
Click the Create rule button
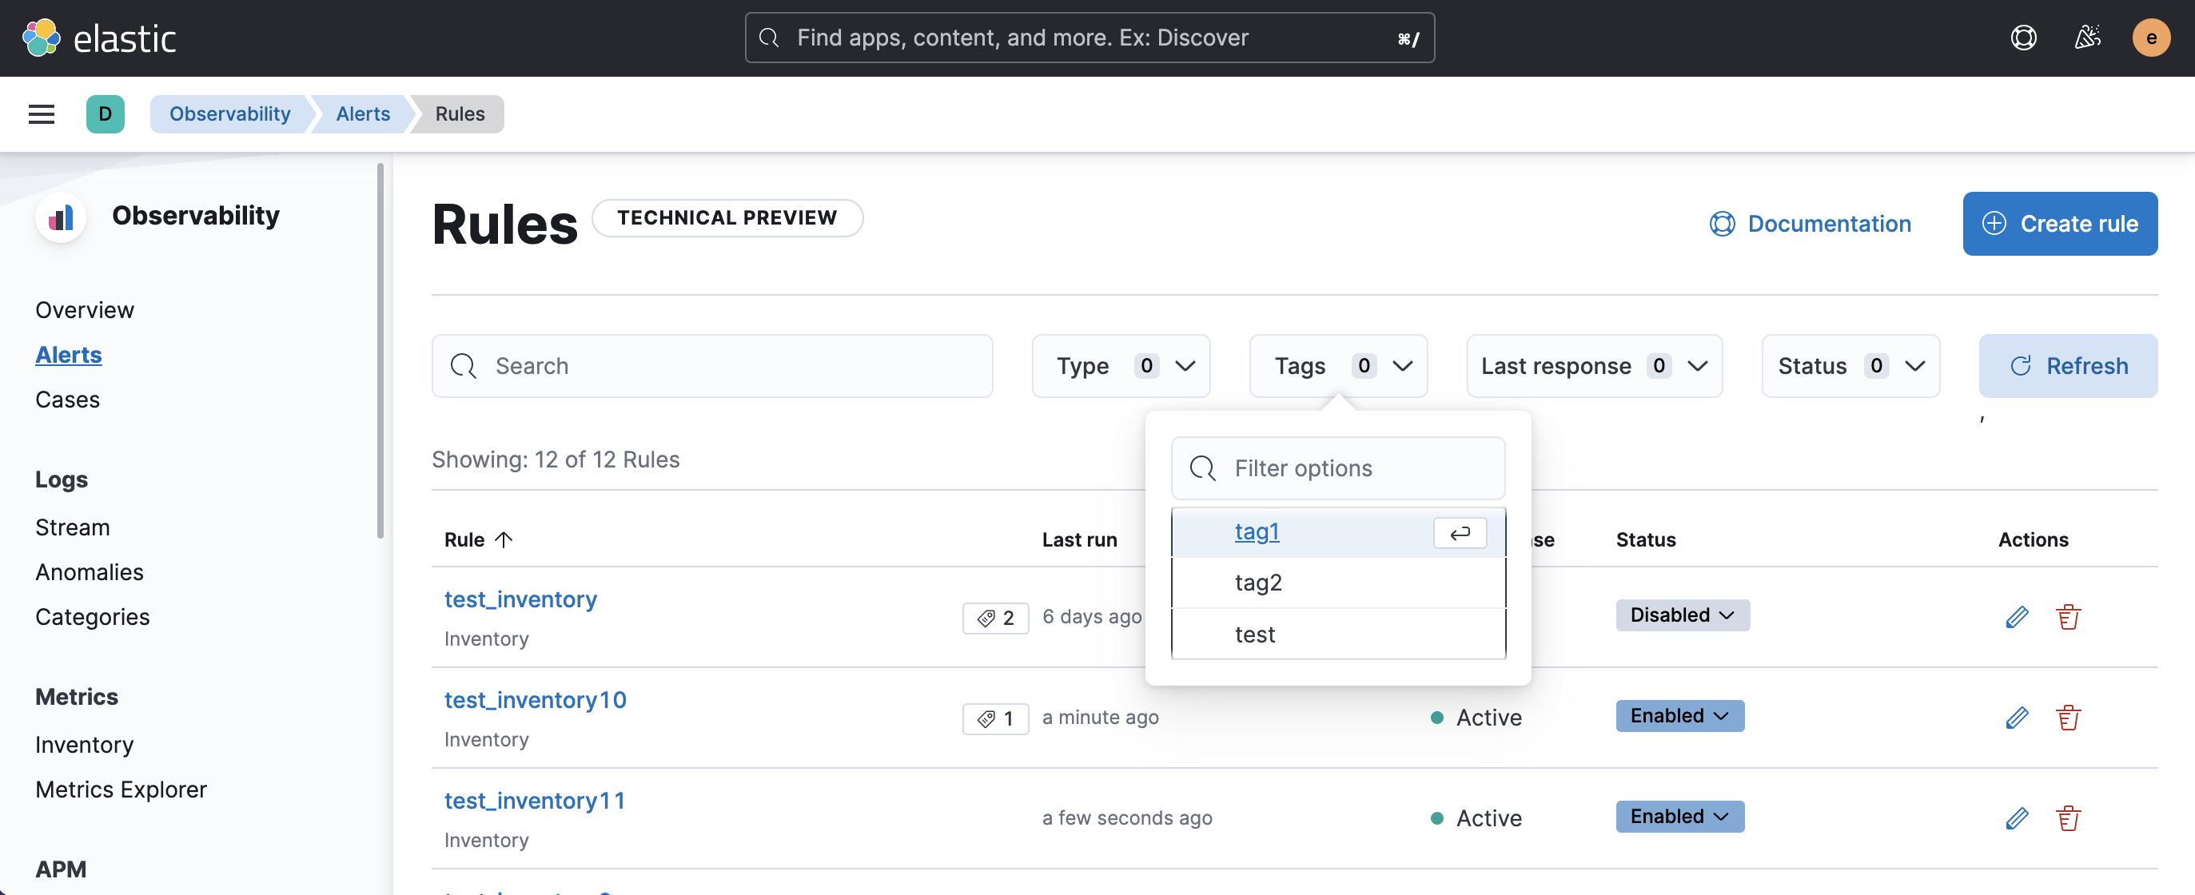2060,224
